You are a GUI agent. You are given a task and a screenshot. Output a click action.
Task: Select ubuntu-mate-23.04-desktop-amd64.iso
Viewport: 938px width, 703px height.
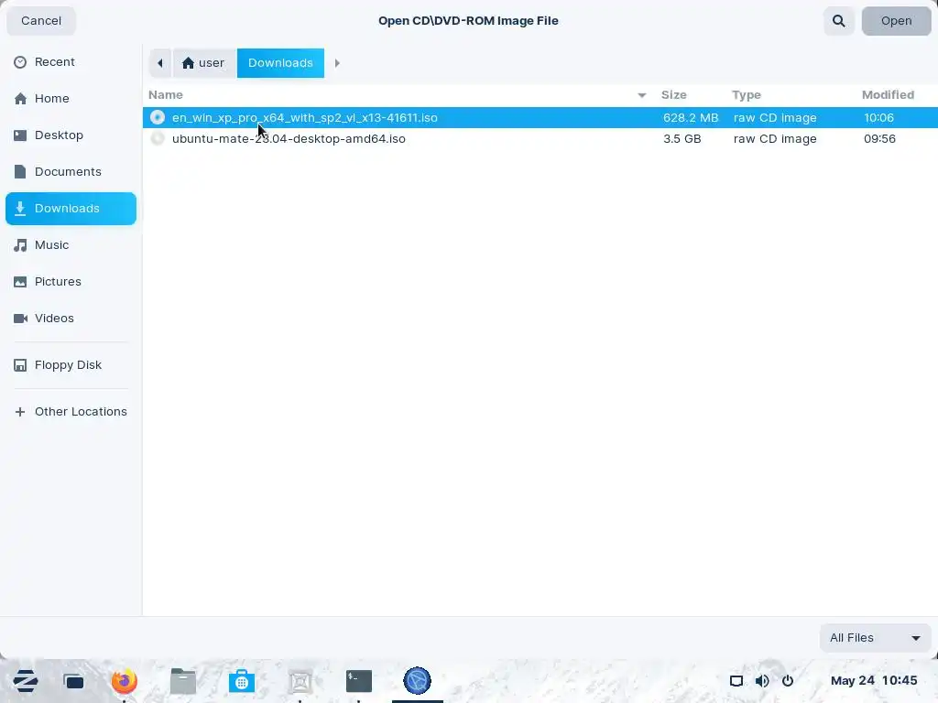point(540,138)
